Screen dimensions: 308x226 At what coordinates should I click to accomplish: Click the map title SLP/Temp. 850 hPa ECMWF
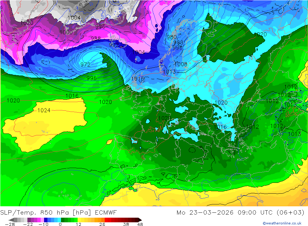point(59,213)
